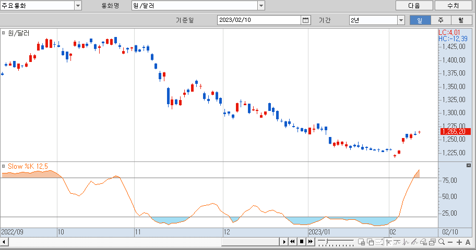Click the eraser delete-all icon
Image resolution: width=476 pixels, height=250 pixels.
423,242
